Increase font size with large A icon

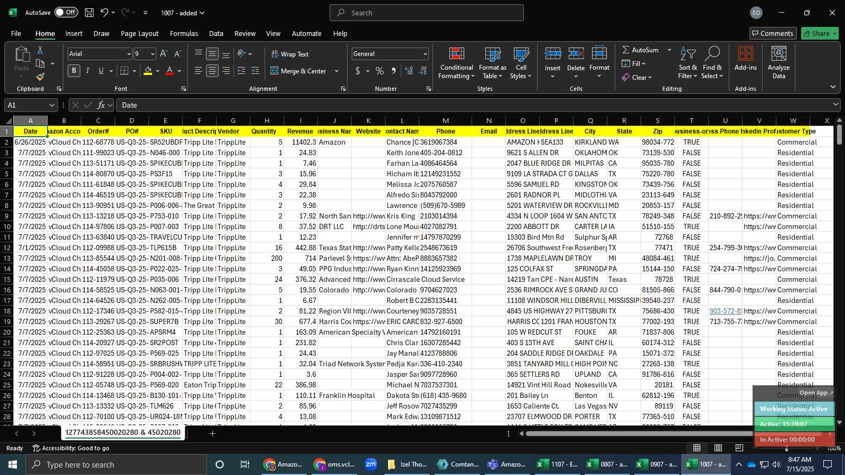(x=164, y=54)
